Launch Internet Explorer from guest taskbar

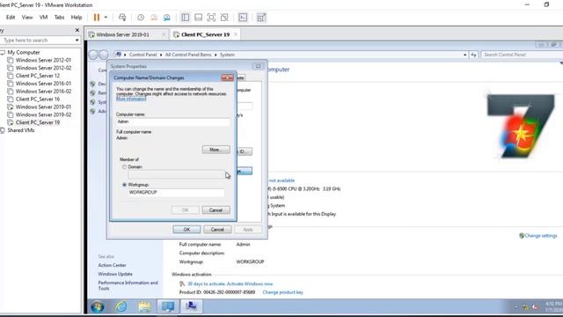[x=121, y=306]
